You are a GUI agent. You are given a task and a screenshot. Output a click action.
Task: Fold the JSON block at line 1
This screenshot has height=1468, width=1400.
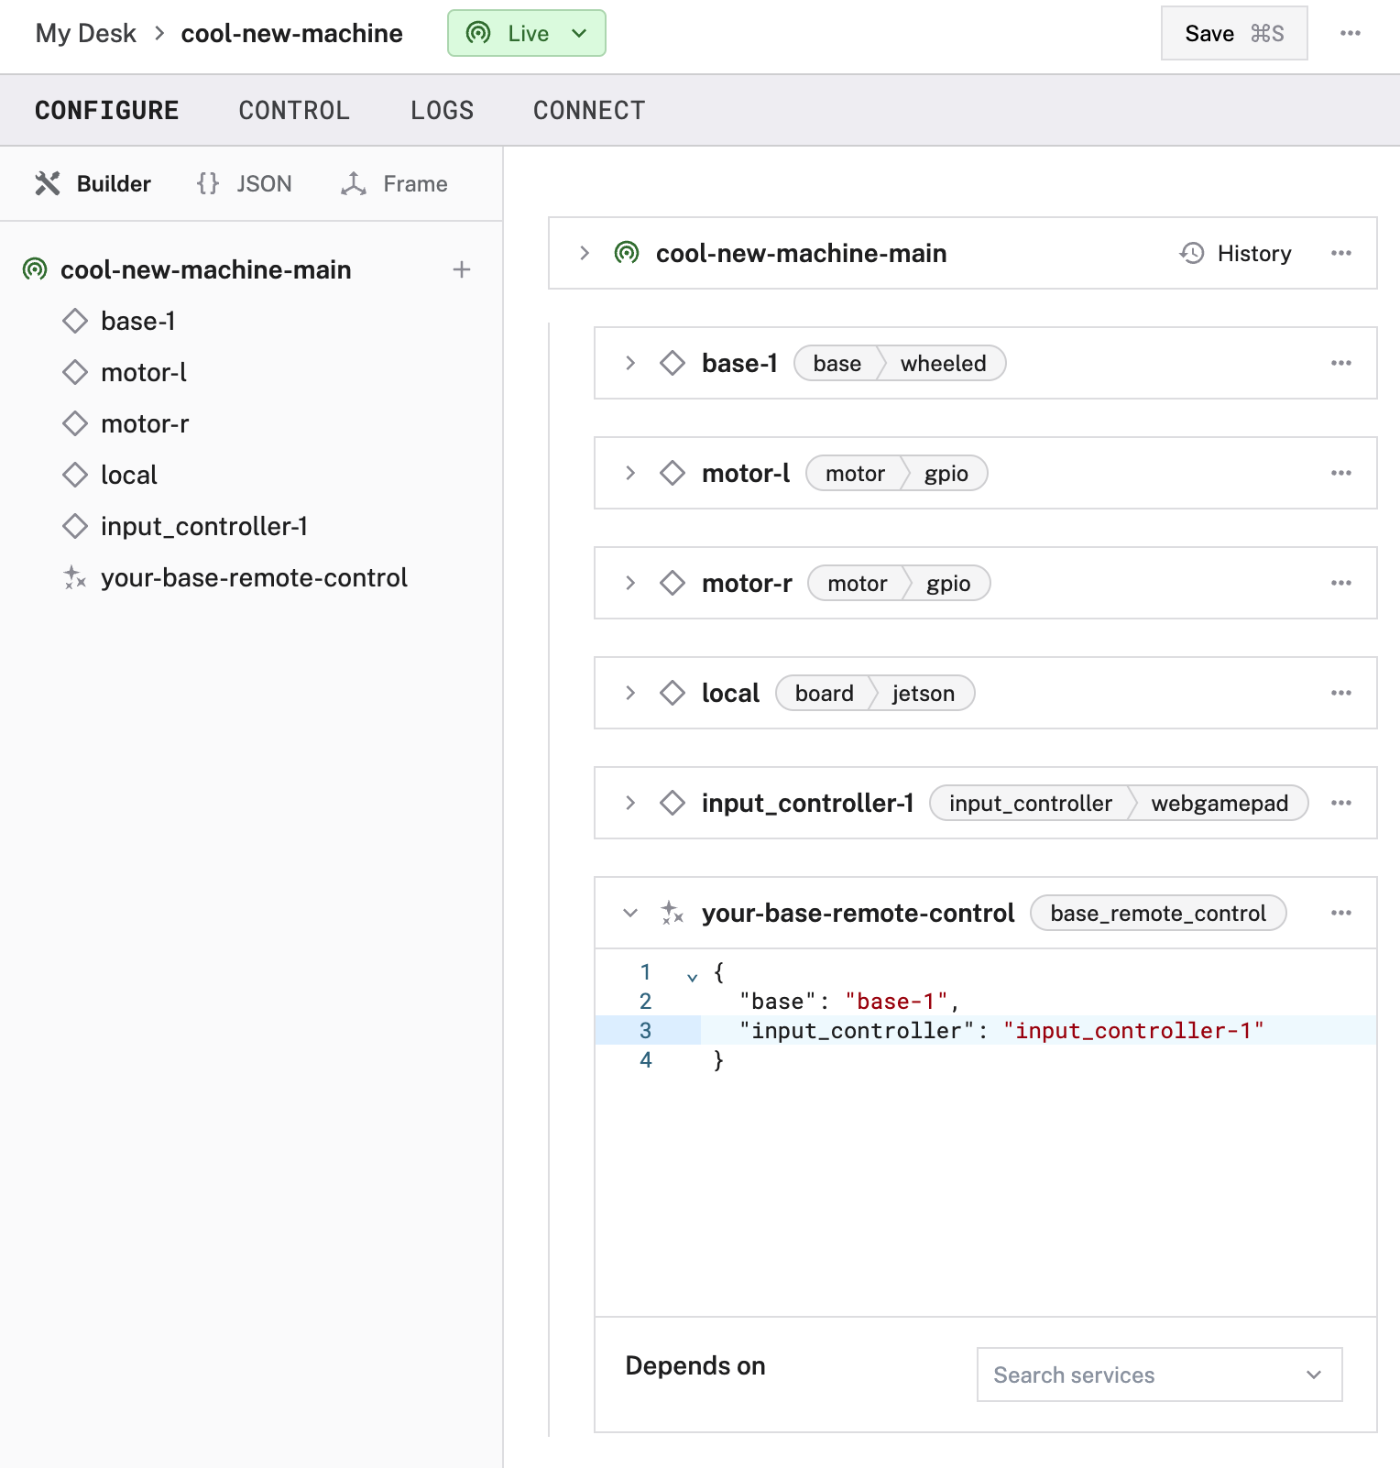pyautogui.click(x=692, y=977)
